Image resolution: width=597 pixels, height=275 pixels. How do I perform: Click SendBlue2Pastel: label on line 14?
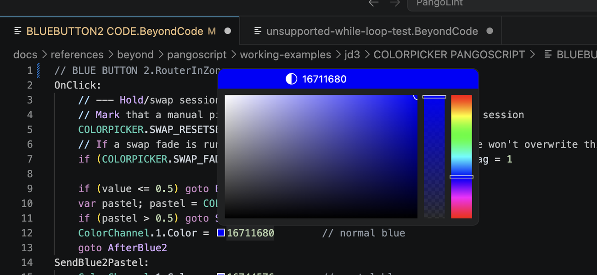(101, 263)
